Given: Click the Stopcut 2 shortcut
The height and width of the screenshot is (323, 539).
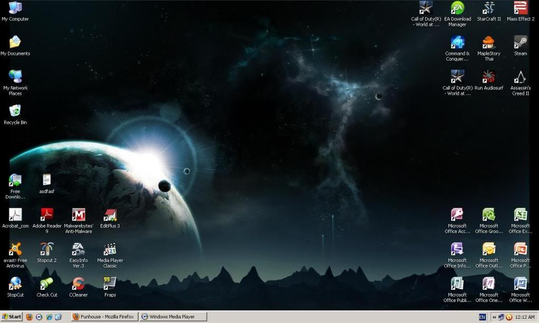Looking at the screenshot, I should coord(47,249).
